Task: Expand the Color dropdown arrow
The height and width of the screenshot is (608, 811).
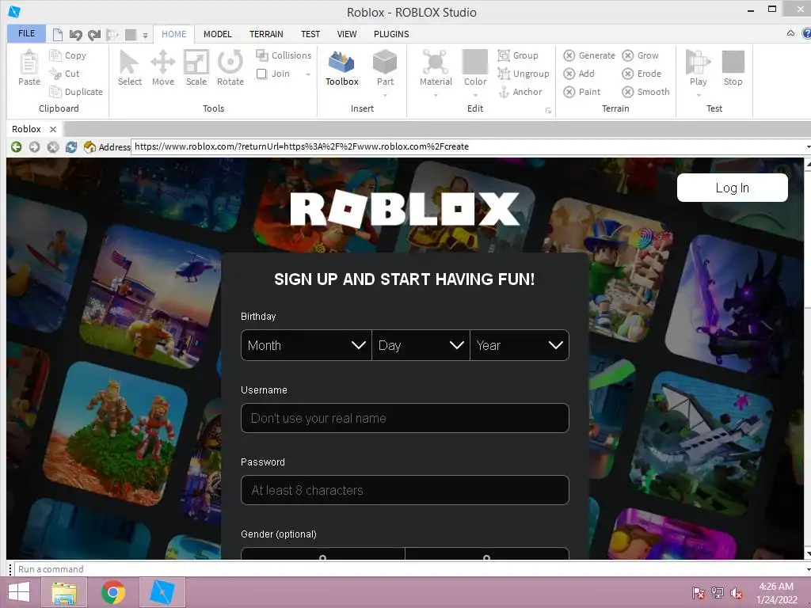Action: point(475,95)
